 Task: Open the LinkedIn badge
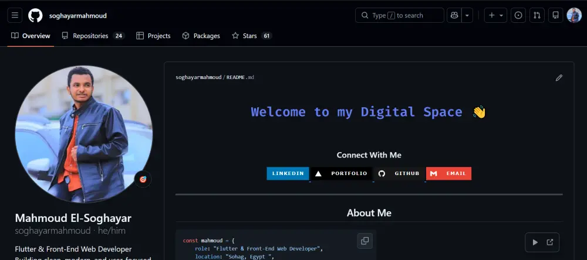point(288,173)
